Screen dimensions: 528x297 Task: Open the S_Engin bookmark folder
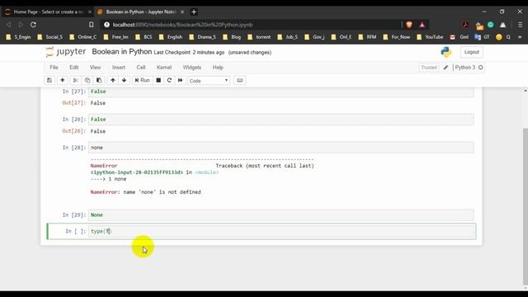click(x=19, y=37)
